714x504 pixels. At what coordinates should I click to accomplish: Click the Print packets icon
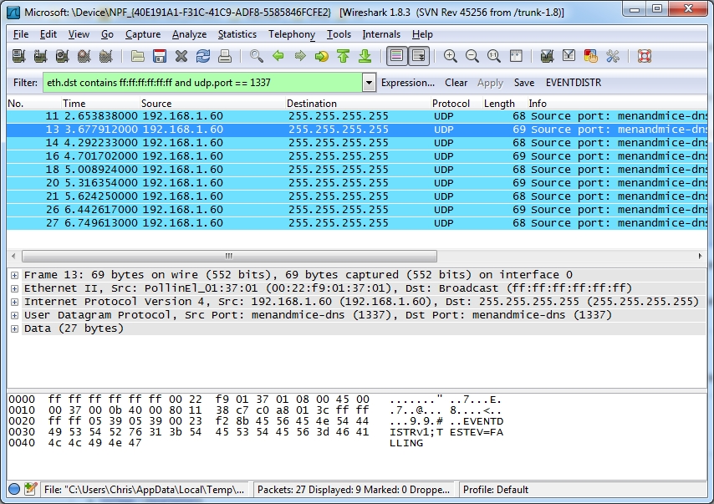[224, 56]
